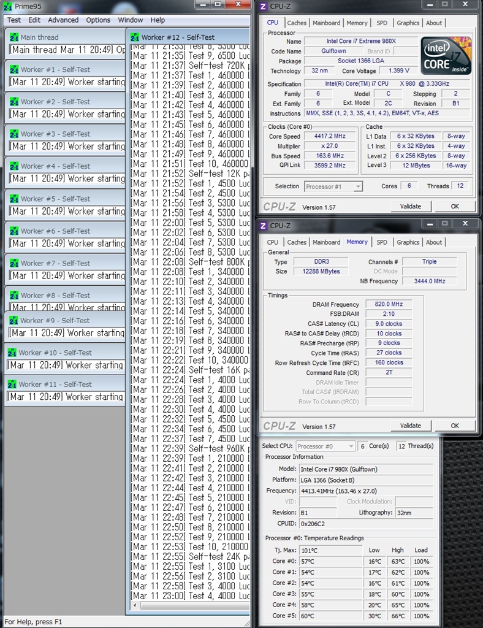The height and width of the screenshot is (628, 483).
Task: Click the Worker #11 window icon
Action: click(12, 385)
